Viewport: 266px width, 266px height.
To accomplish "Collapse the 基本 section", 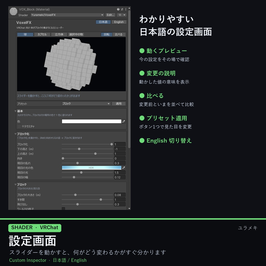I will pos(15,111).
